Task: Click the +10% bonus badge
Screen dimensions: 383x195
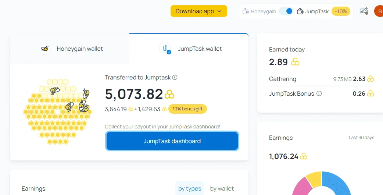Action: click(341, 11)
